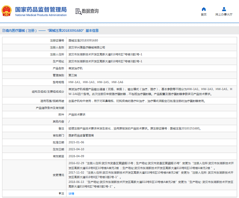239x198 pixels.
Task: Go to home page house icon
Action: (204, 9)
